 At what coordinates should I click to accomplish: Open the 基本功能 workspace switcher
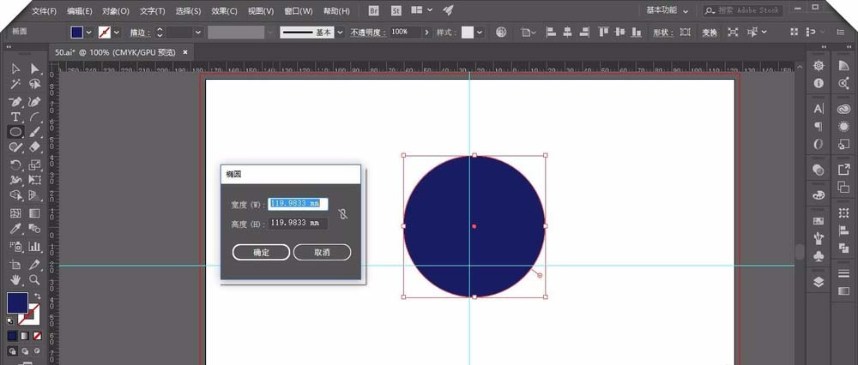(667, 10)
